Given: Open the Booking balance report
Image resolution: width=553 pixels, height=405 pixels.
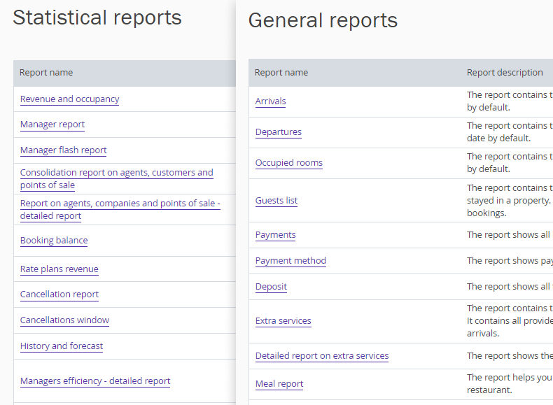Looking at the screenshot, I should coord(54,241).
